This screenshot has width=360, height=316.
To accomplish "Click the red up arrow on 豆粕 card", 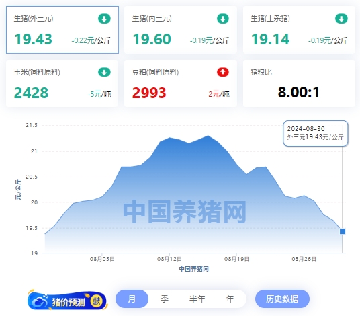I will point(223,72).
